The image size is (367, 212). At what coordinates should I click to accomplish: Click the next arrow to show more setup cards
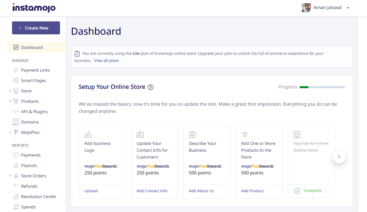coord(339,157)
